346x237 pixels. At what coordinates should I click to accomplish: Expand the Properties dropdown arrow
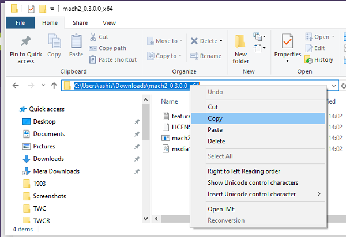(x=288, y=61)
